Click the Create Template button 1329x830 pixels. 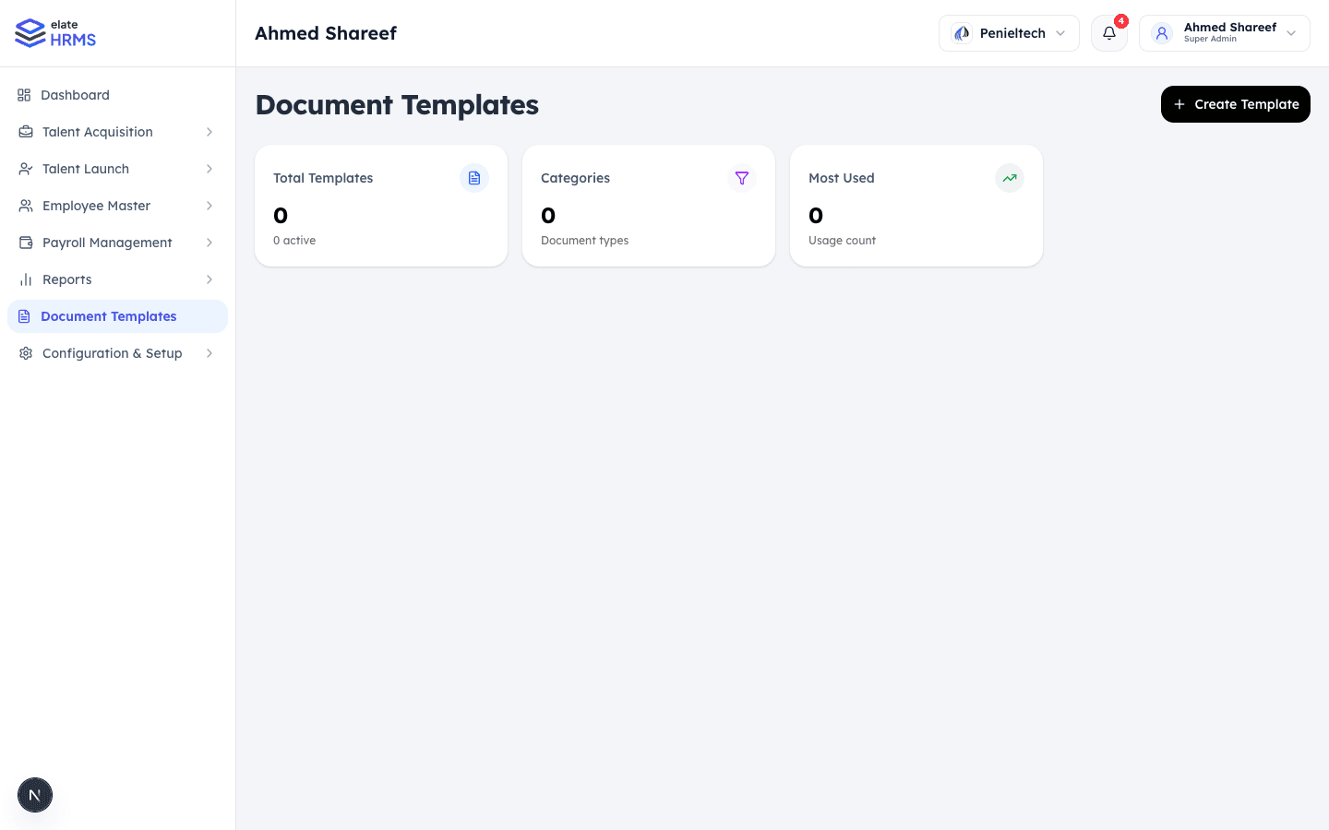(x=1235, y=104)
